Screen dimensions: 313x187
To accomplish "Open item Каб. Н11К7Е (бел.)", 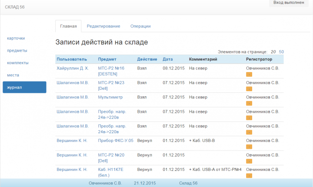I will coord(110,172).
